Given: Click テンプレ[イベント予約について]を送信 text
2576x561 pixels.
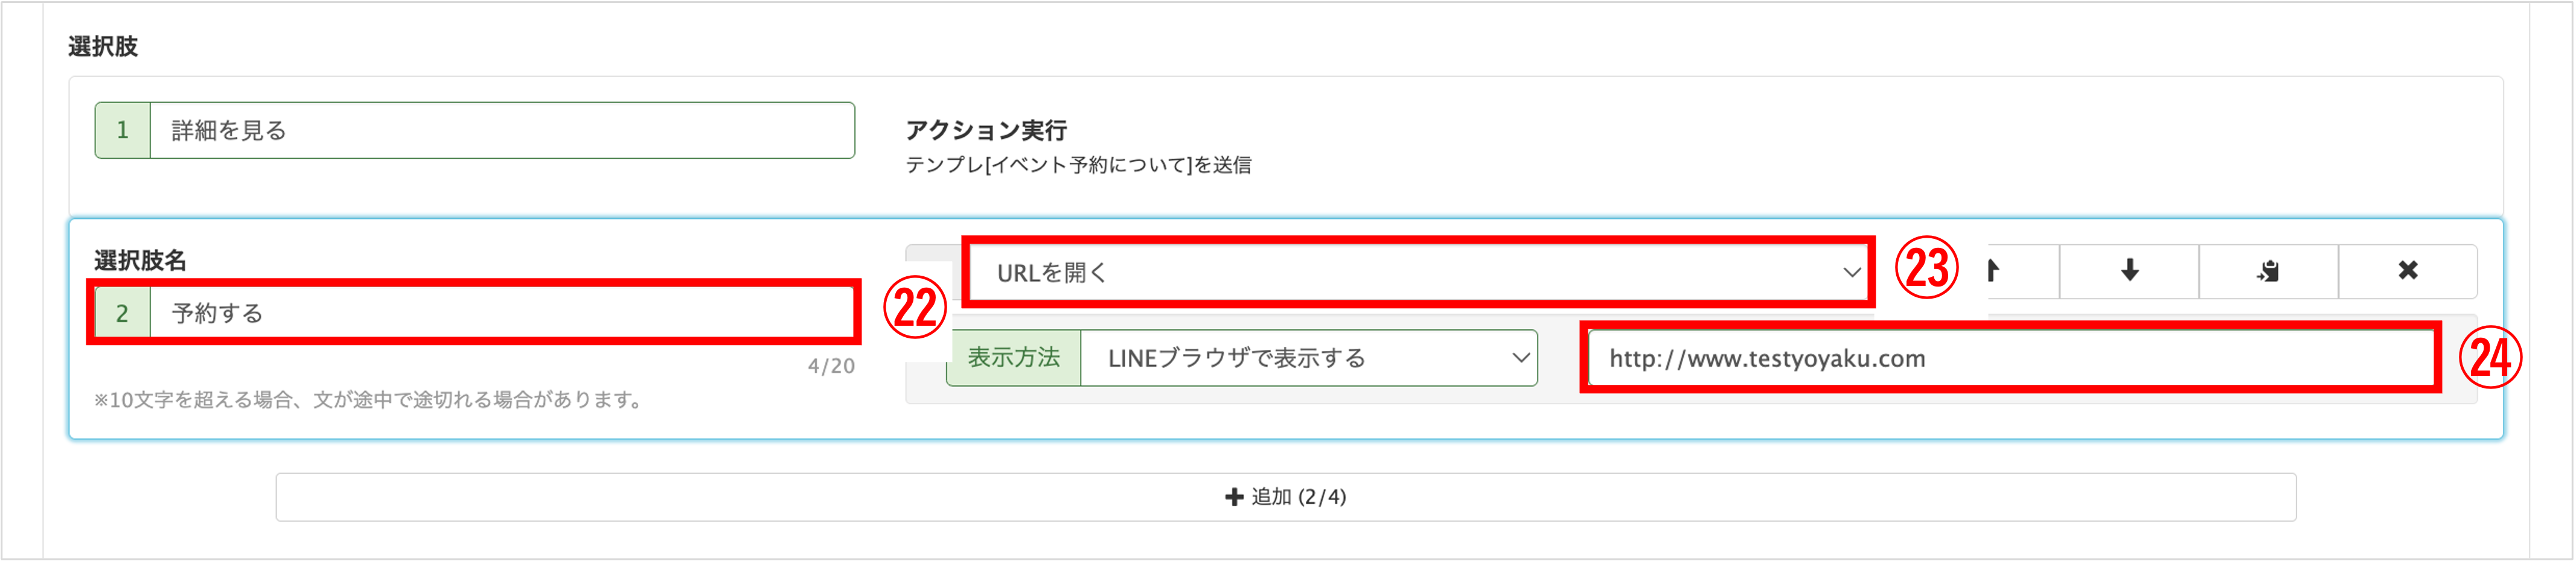Looking at the screenshot, I should 1078,165.
